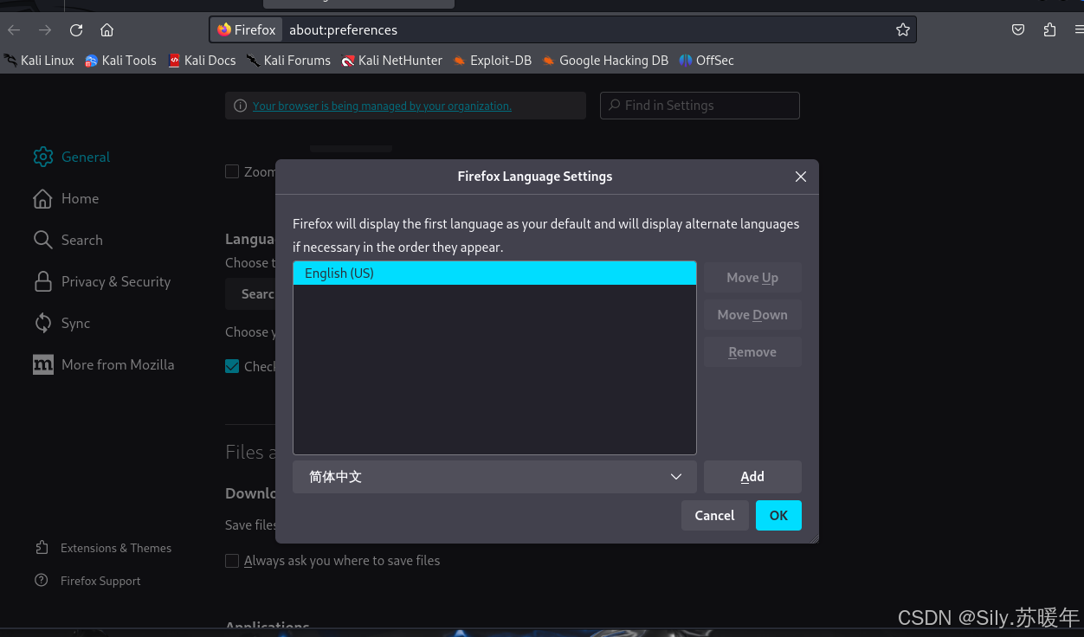
Task: Click the Find in Settings search box
Action: pos(700,106)
